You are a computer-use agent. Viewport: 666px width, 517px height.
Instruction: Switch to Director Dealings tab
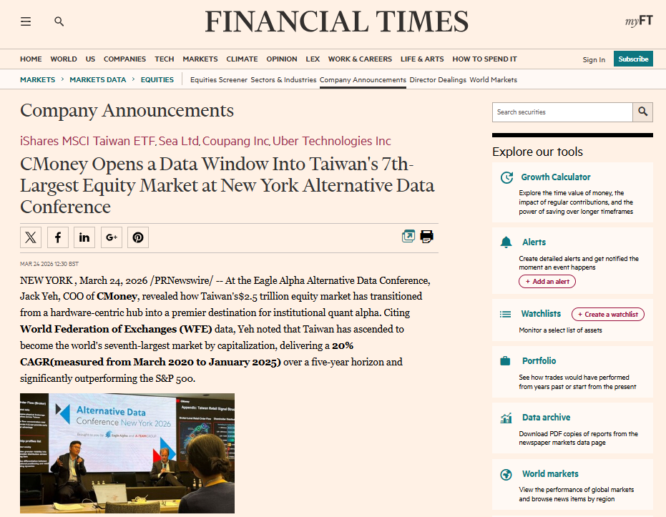pos(438,79)
